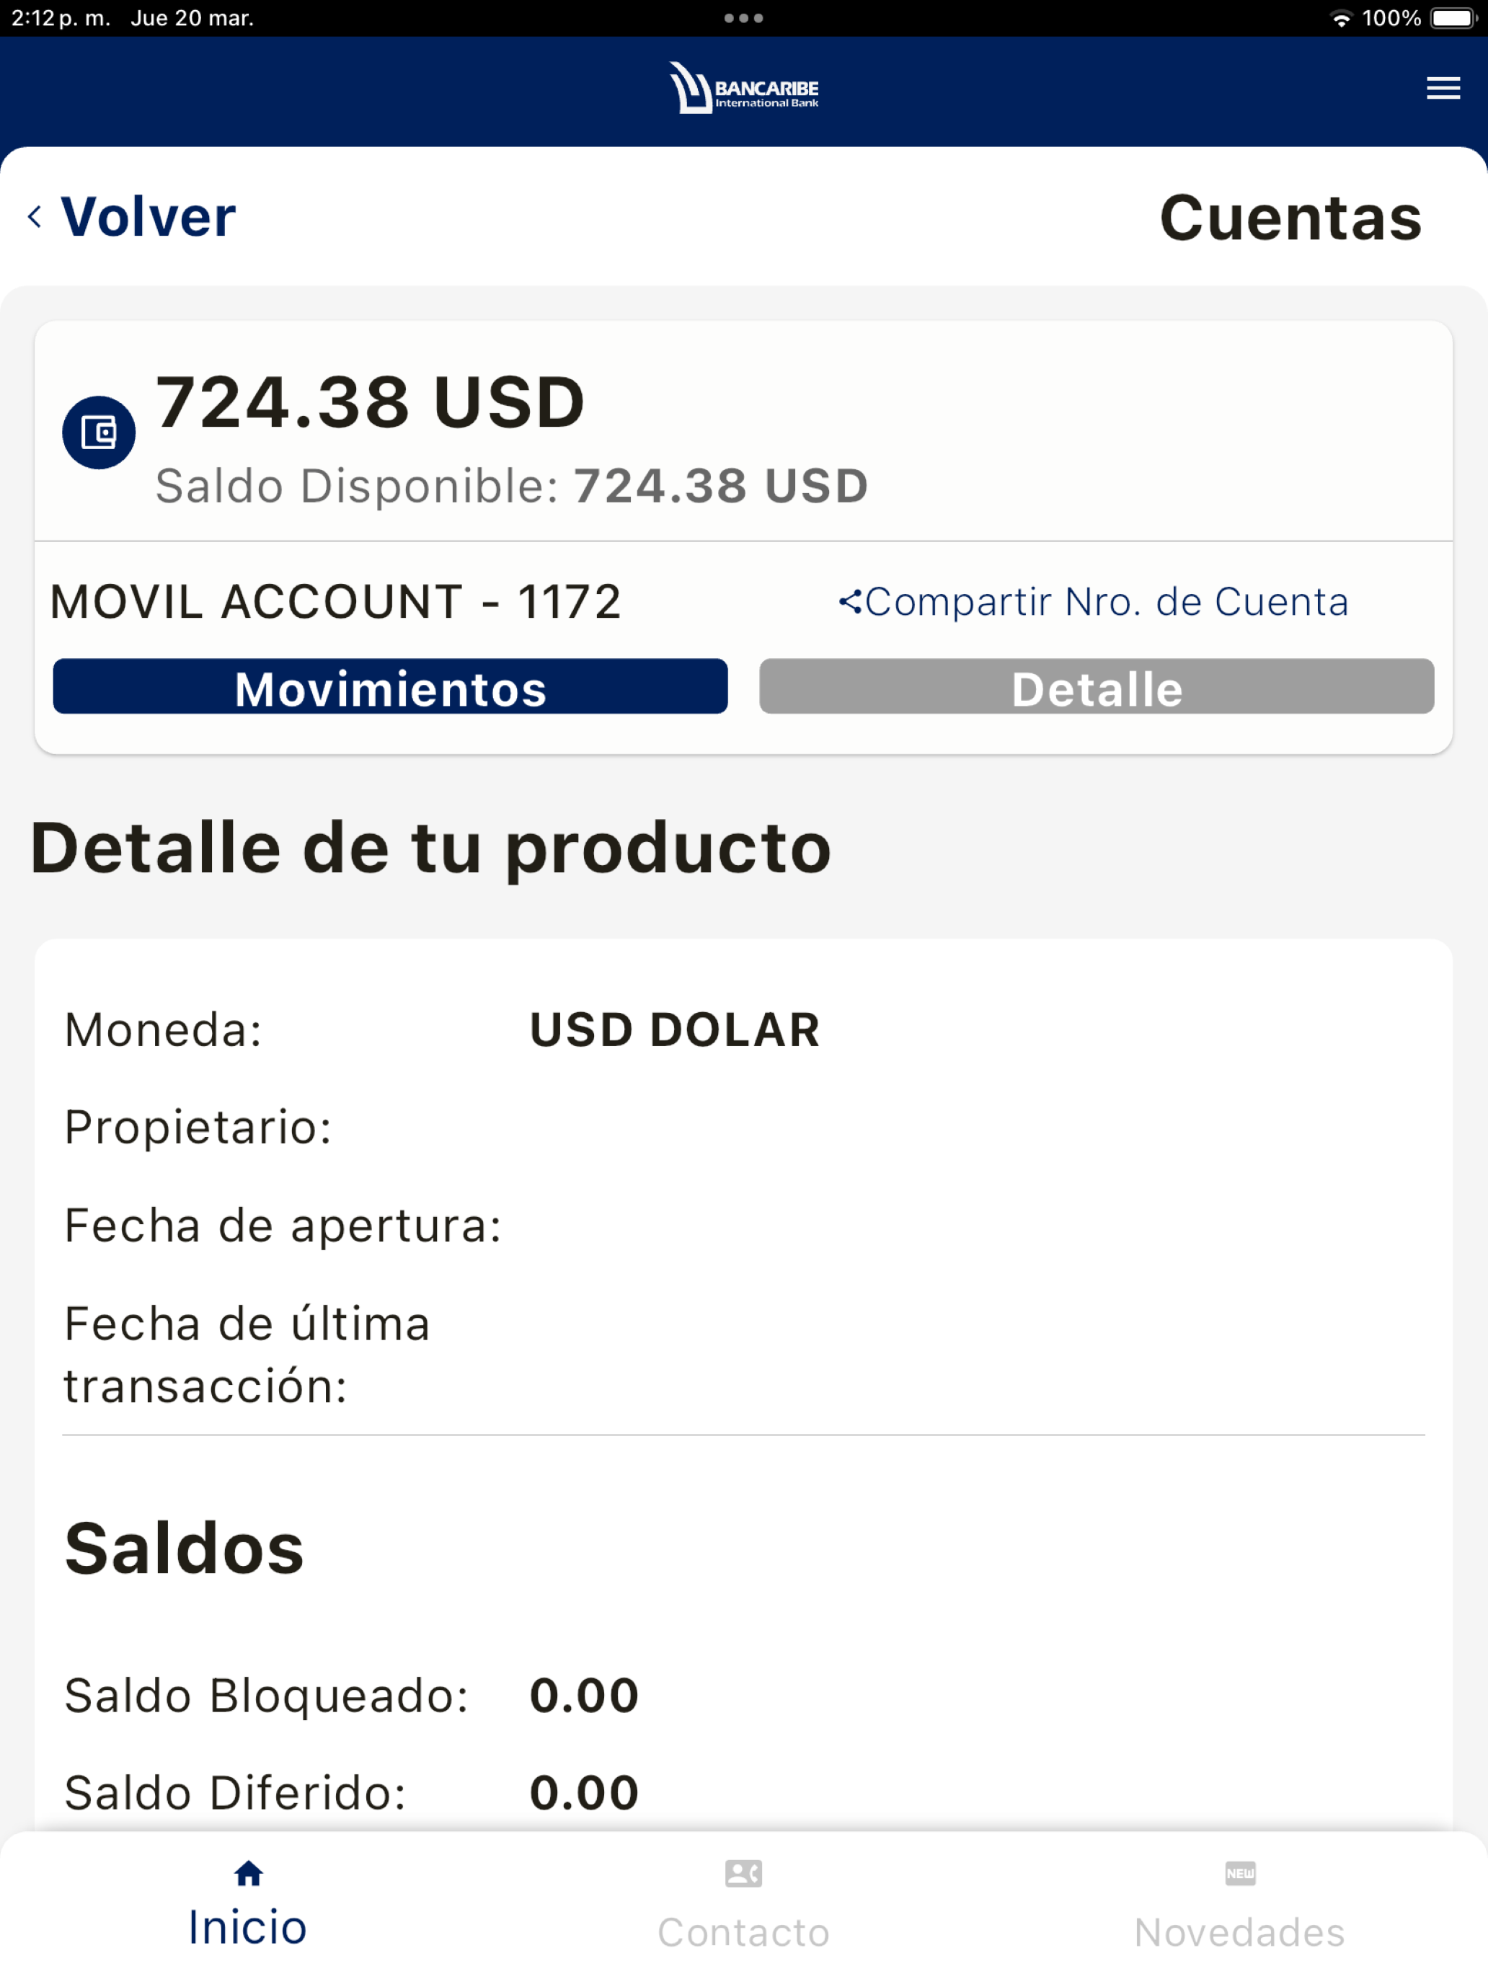This screenshot has width=1488, height=1984.
Task: Tap the three dots at top center
Action: (x=743, y=18)
